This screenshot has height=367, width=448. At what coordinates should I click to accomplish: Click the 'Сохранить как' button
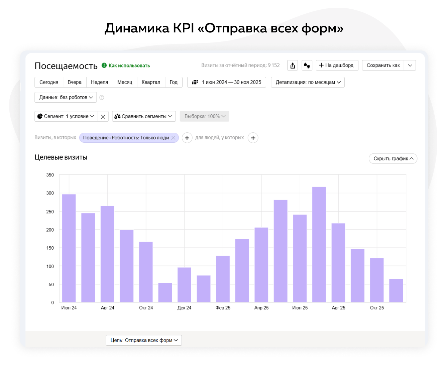[383, 66]
